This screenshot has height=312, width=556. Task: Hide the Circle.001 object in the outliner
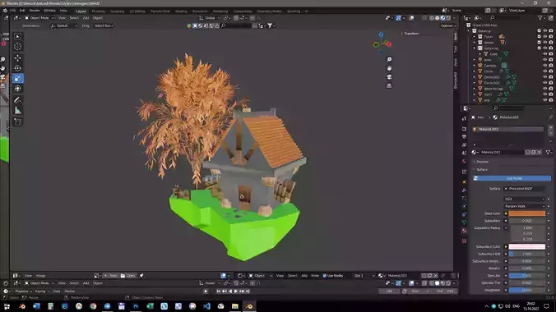pyautogui.click(x=545, y=77)
